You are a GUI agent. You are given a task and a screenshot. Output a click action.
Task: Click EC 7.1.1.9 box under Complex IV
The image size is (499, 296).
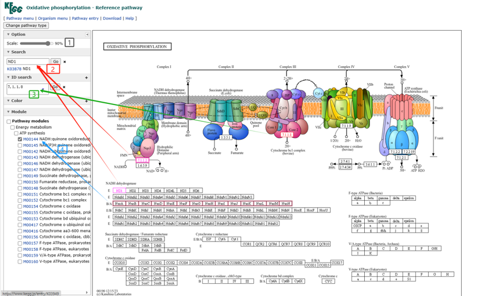pos(346,126)
